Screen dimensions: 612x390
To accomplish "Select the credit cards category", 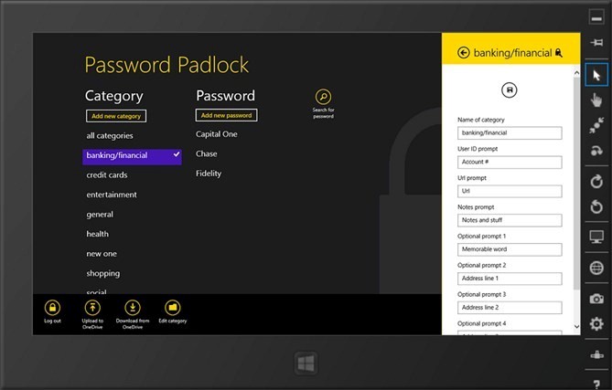I will 107,175.
